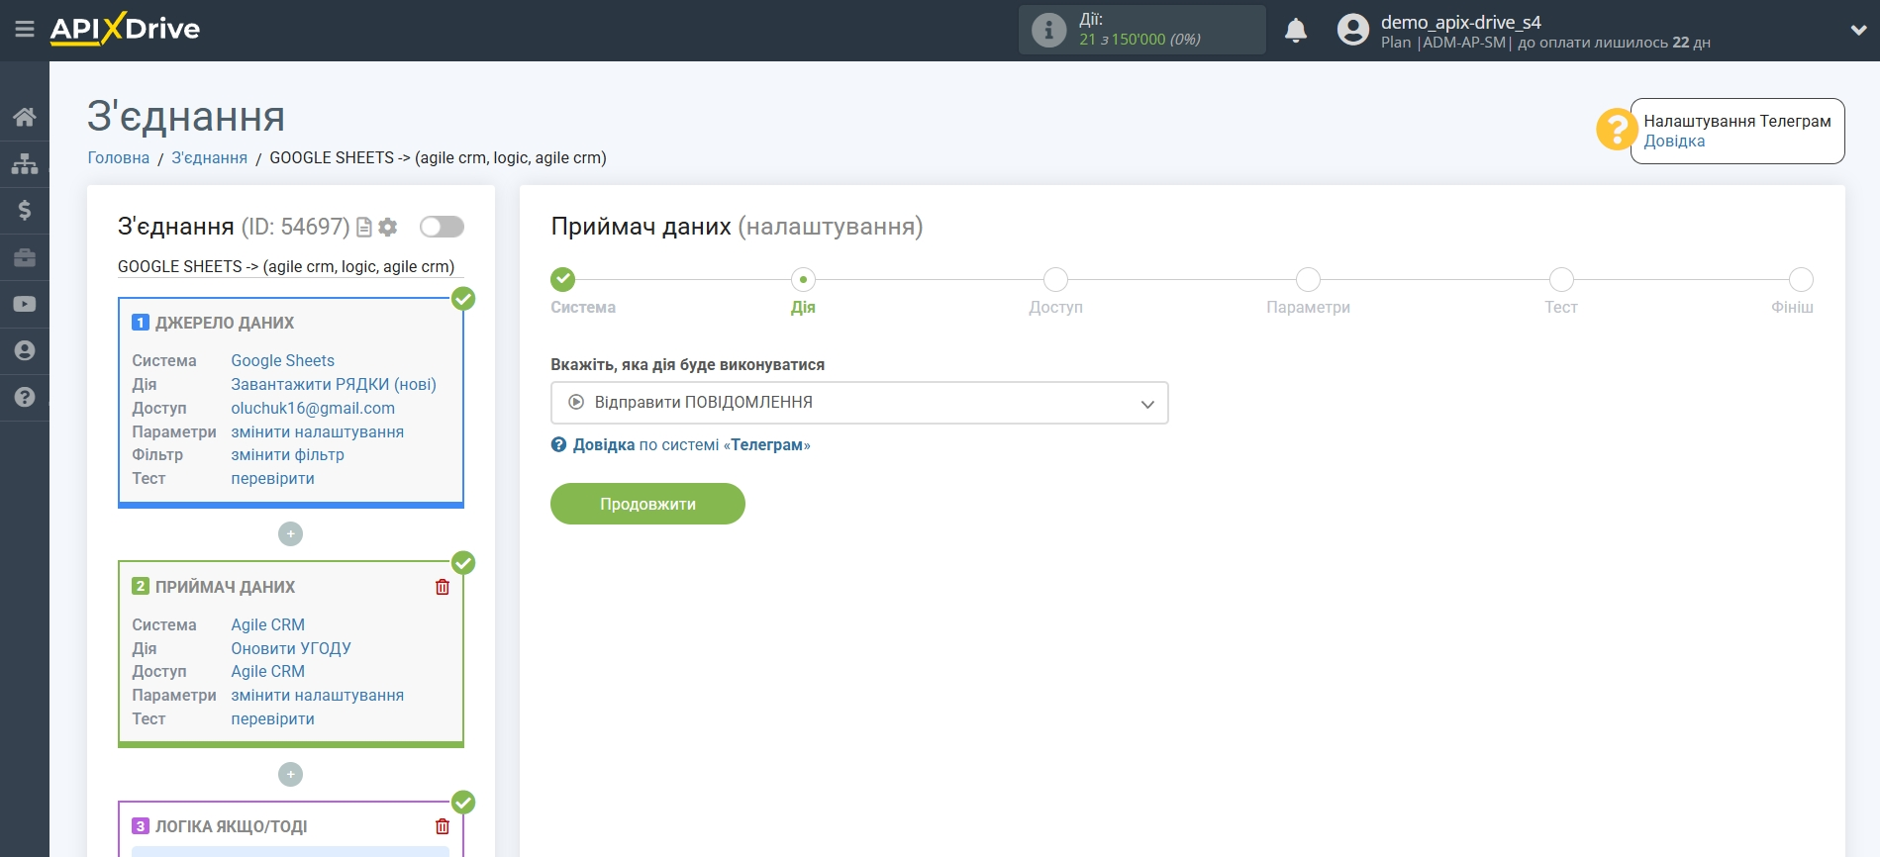Open the billing dollar sidebar icon
Screen dimensions: 1880x857
pyautogui.click(x=25, y=210)
